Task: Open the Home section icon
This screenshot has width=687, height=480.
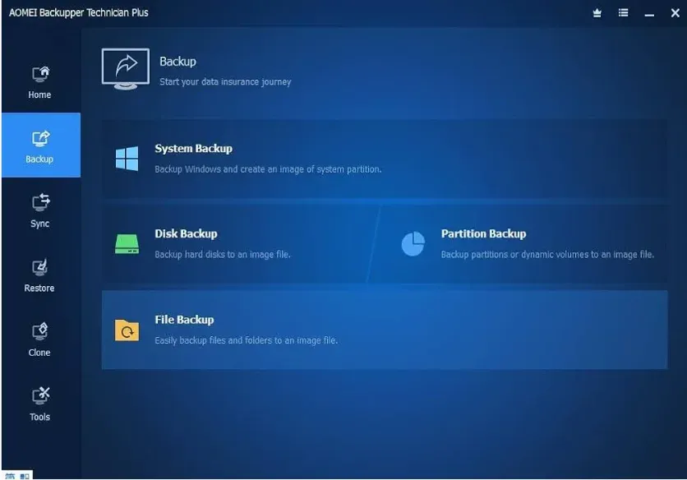Action: pyautogui.click(x=40, y=74)
